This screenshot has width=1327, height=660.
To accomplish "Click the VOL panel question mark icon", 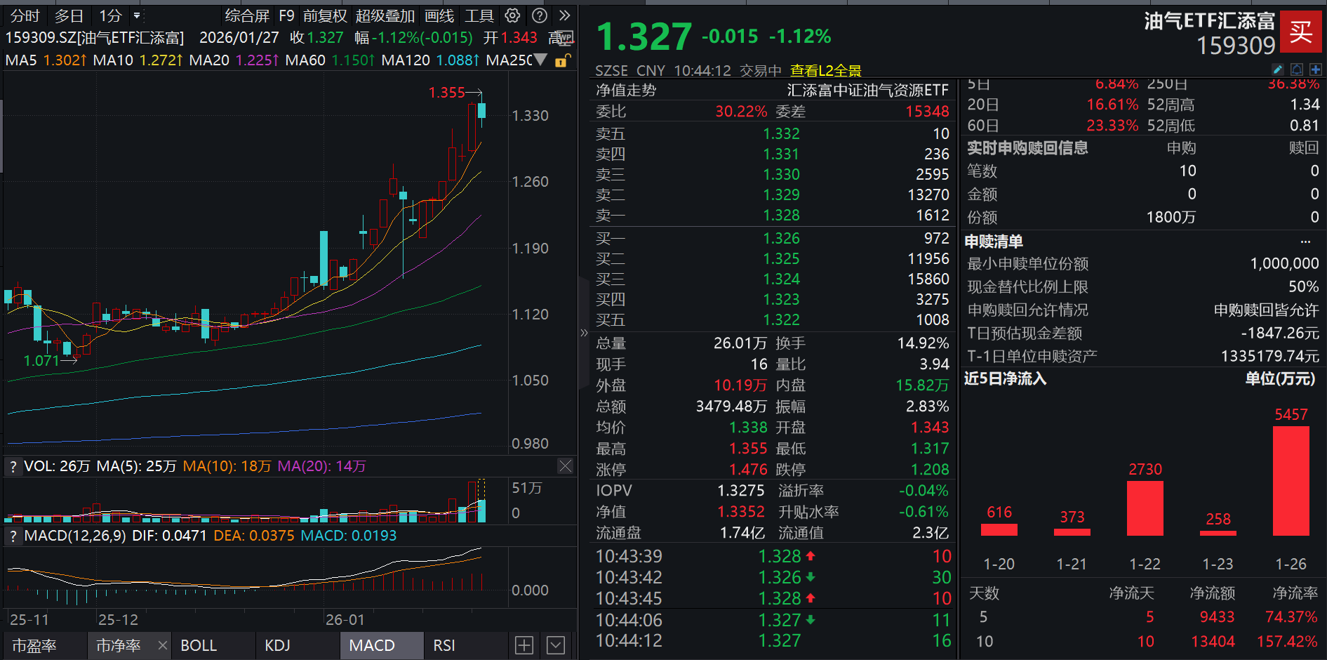I will pyautogui.click(x=12, y=466).
